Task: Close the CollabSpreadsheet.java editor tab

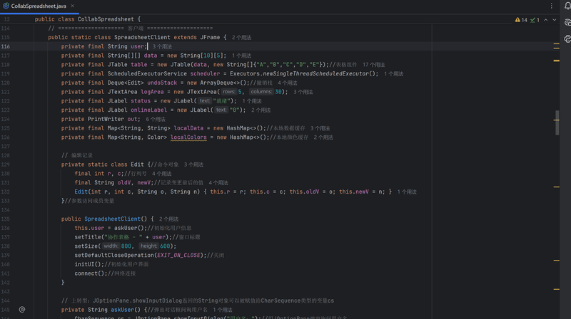Action: pos(73,6)
